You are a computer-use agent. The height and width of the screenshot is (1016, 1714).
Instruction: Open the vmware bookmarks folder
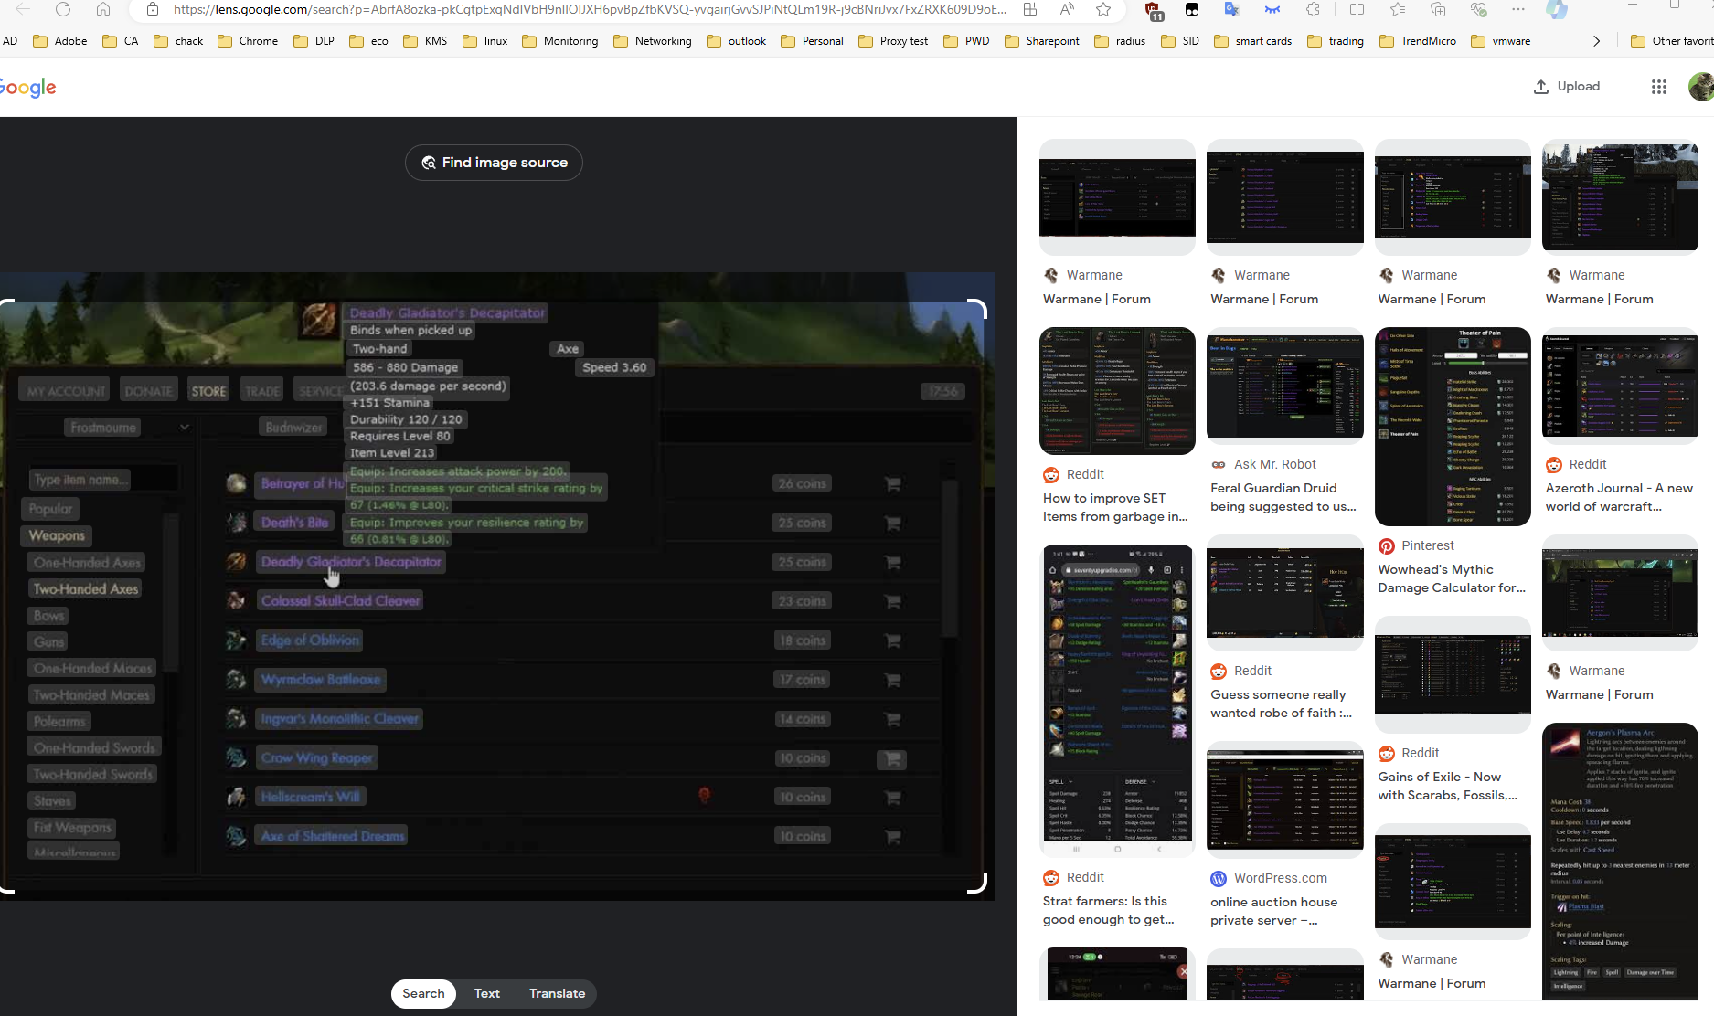[x=1501, y=41]
